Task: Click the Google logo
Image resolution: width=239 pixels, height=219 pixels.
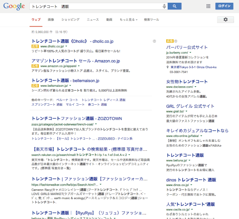Action: 14,6
